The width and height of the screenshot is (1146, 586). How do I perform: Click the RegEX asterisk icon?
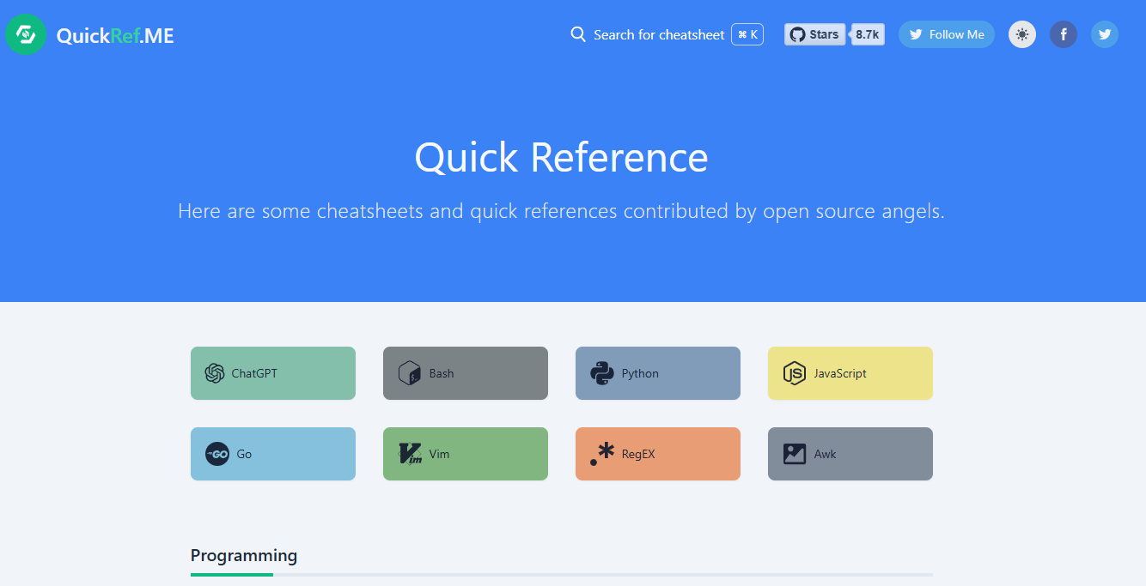[x=603, y=454]
